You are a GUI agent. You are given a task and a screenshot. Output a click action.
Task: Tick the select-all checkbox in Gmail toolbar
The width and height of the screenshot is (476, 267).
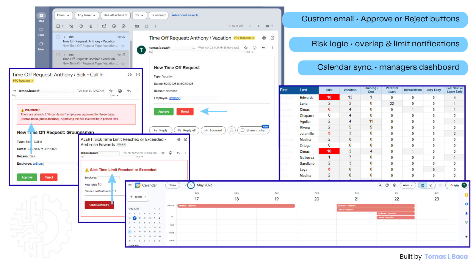coord(58,26)
